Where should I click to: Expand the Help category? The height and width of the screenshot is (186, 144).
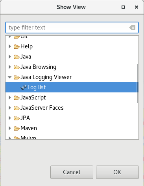click(x=9, y=46)
